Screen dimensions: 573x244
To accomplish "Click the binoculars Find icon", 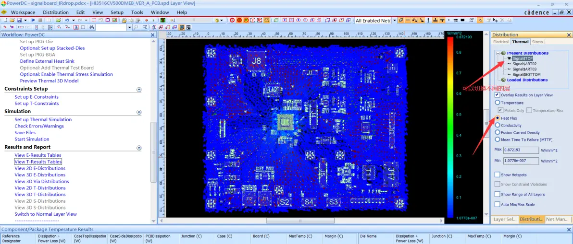I will pyautogui.click(x=91, y=27).
